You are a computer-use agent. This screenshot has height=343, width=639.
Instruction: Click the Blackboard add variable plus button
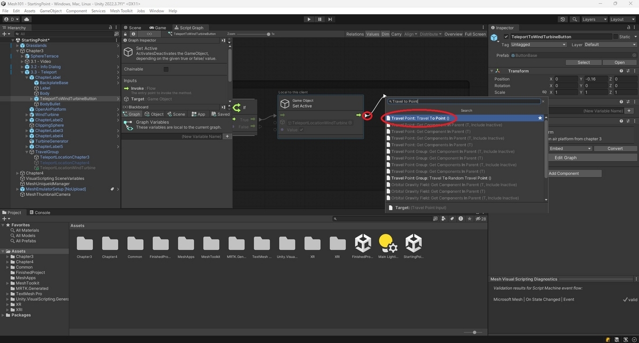[x=227, y=137]
